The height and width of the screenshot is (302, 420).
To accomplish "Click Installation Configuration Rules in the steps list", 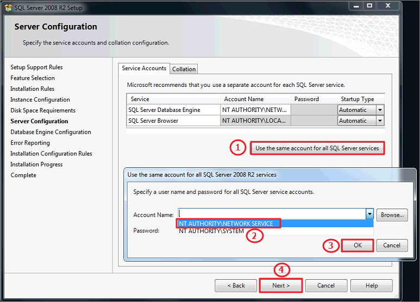I will 51,153.
